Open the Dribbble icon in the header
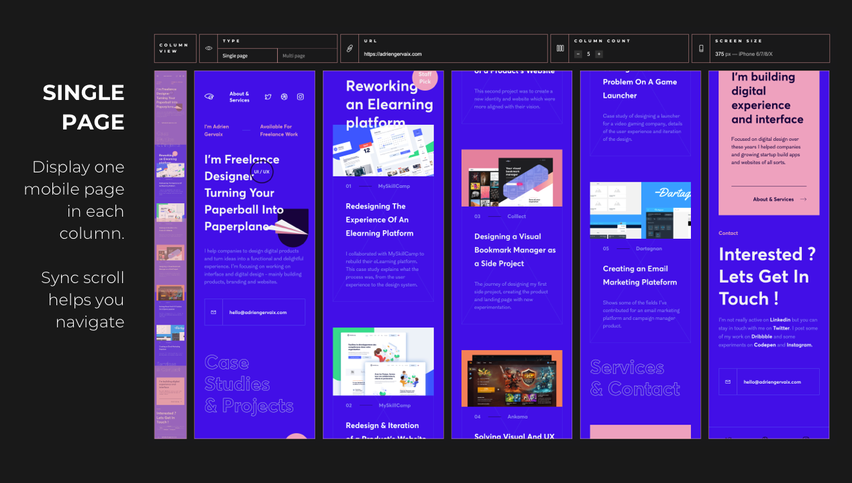Viewport: 852px width, 483px height. tap(284, 97)
